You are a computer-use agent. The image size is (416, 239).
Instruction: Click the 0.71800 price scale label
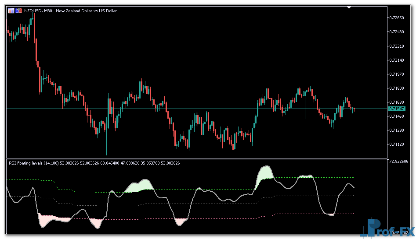(396, 88)
